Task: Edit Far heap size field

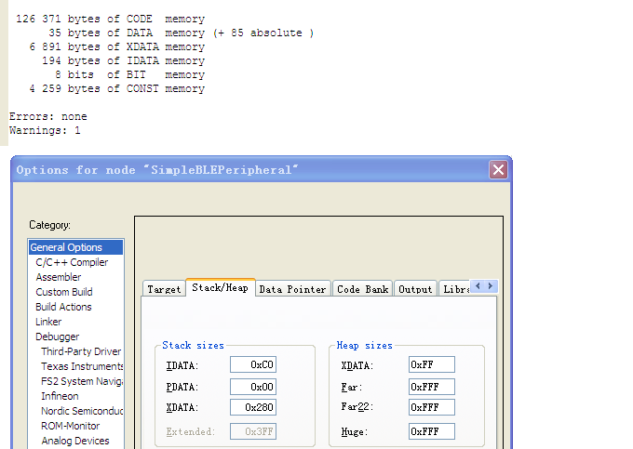Action: point(432,387)
